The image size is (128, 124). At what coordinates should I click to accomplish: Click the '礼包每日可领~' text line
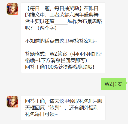41,114
